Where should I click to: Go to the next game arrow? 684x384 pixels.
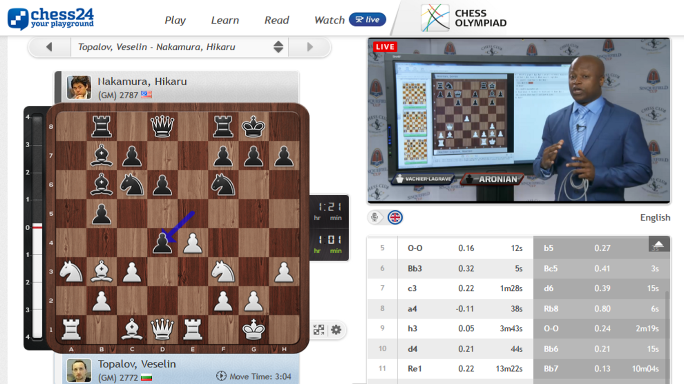(x=310, y=47)
